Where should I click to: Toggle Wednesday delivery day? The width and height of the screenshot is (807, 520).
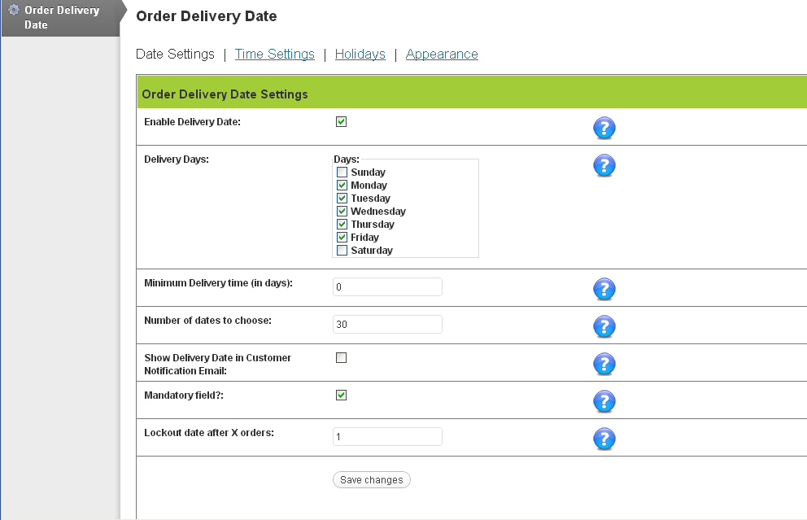(x=342, y=211)
